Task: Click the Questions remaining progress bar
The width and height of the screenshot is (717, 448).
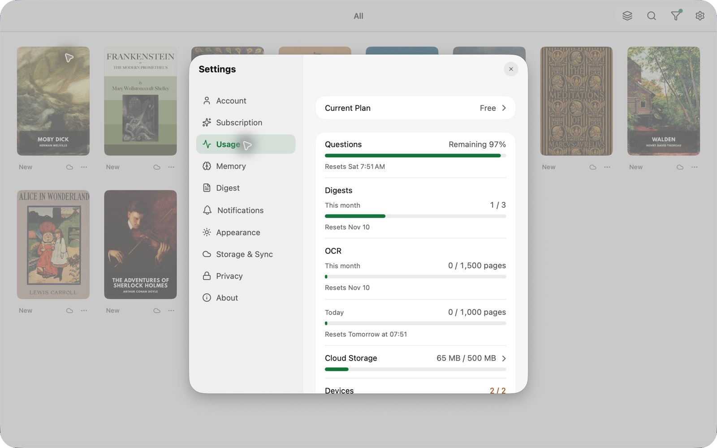Action: 415,156
